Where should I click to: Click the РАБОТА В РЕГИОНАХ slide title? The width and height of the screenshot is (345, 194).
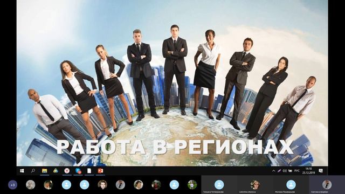tap(175, 147)
